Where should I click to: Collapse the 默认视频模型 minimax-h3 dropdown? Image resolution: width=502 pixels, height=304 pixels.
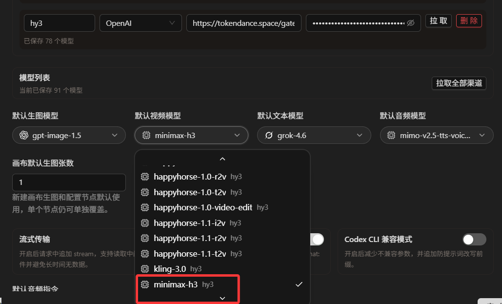pyautogui.click(x=191, y=135)
